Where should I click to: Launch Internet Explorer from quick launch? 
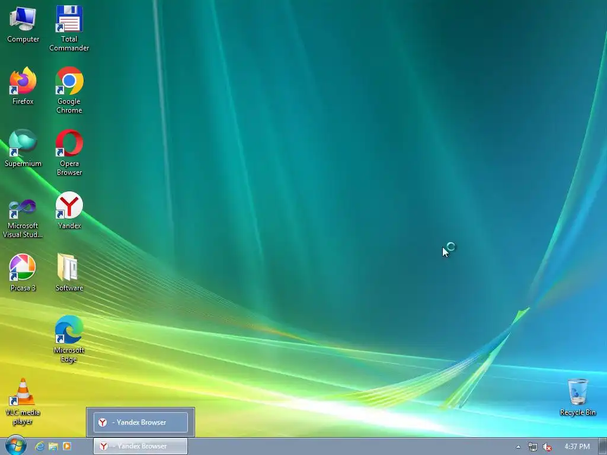tap(40, 447)
